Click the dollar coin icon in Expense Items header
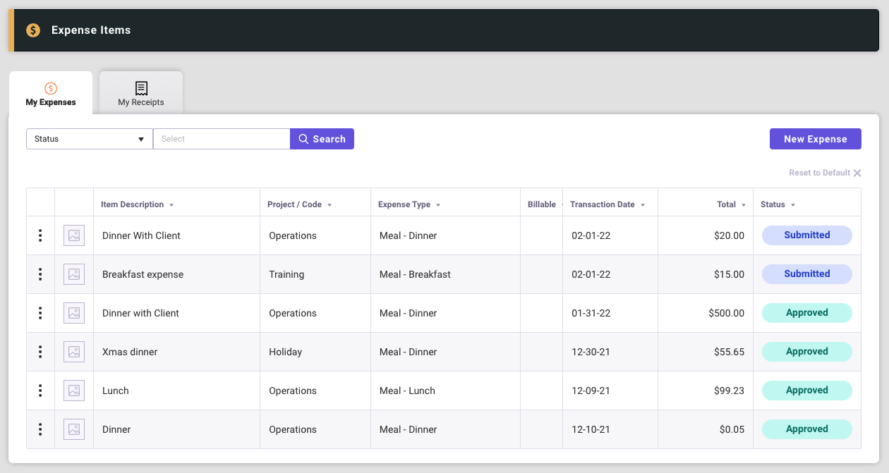This screenshot has height=473, width=889. click(x=33, y=30)
